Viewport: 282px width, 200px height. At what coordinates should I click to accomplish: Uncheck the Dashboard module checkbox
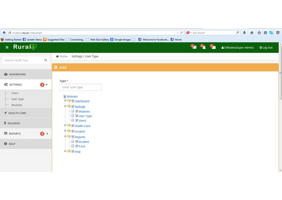[73, 101]
